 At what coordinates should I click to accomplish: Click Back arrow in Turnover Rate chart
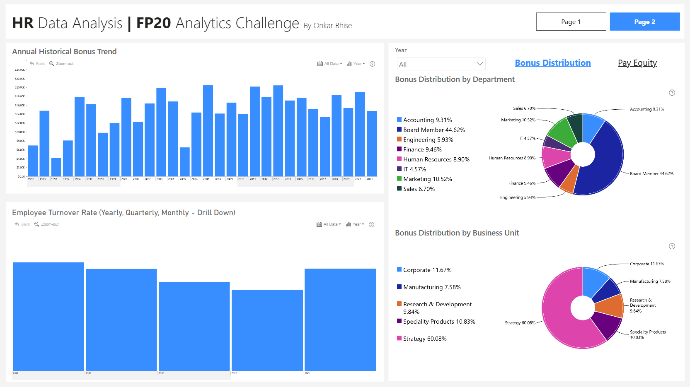click(x=17, y=224)
